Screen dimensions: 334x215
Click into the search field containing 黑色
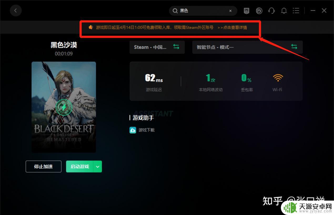tap(203, 11)
